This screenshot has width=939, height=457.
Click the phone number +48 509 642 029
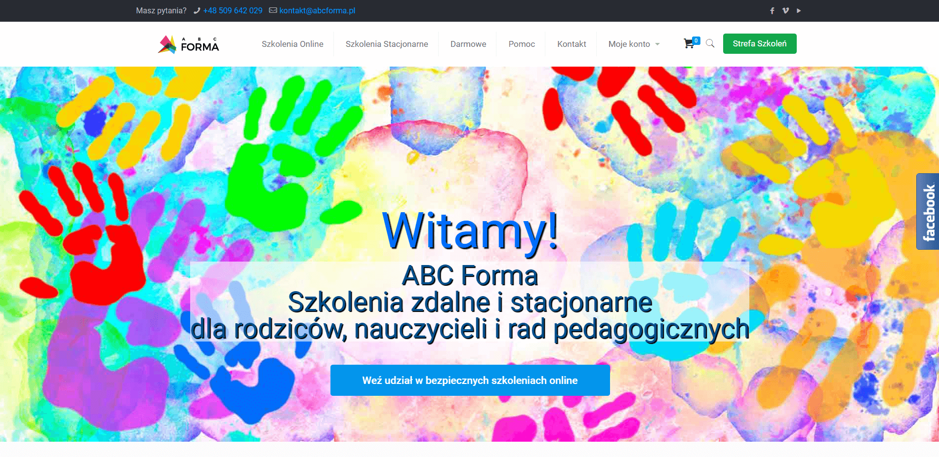(233, 11)
